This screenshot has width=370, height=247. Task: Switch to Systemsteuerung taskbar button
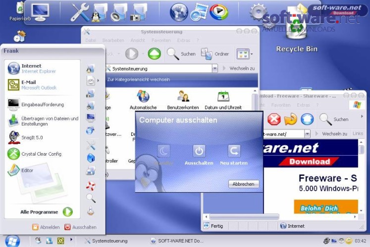click(x=106, y=241)
